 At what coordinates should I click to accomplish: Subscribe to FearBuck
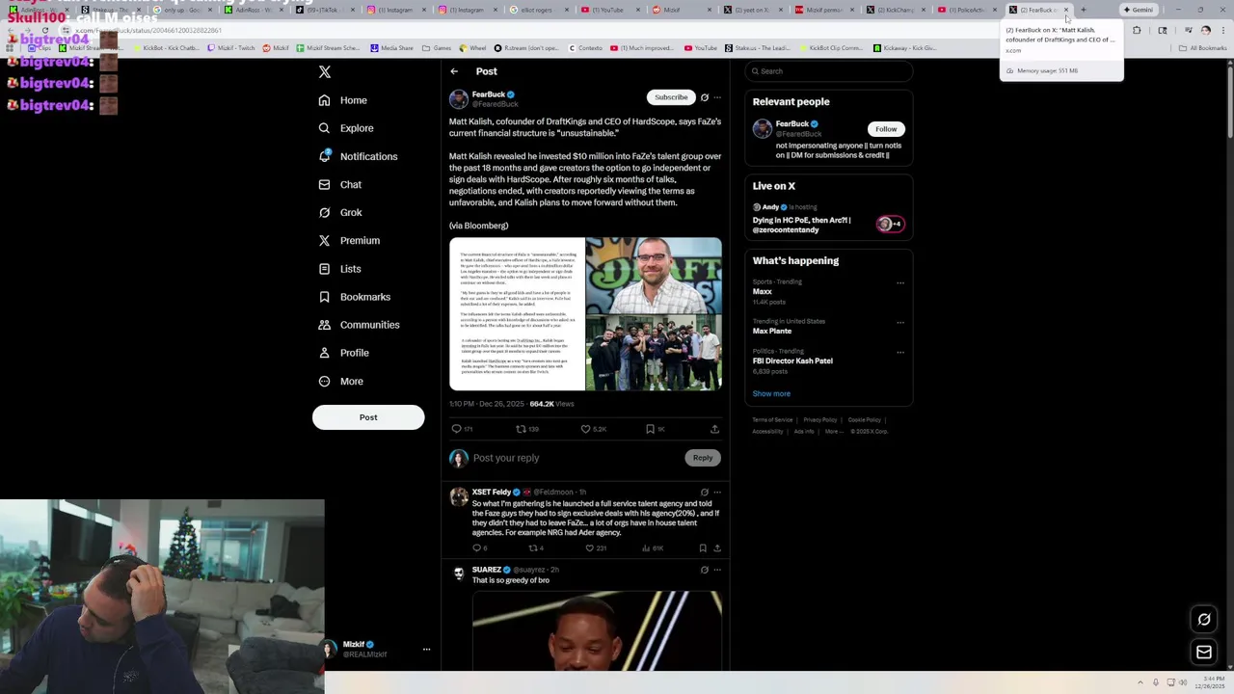click(671, 97)
